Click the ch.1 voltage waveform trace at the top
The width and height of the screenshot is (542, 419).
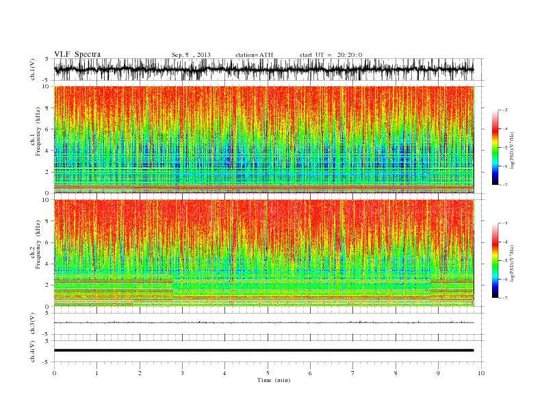263,69
